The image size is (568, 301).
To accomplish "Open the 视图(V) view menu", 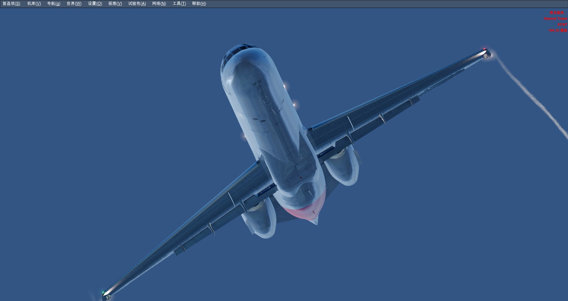I will 115,4.
